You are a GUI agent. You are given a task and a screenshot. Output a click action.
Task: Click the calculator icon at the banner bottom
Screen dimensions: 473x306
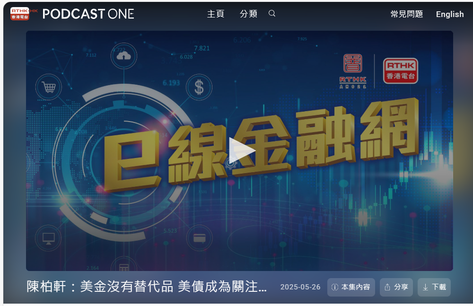[x=124, y=267]
